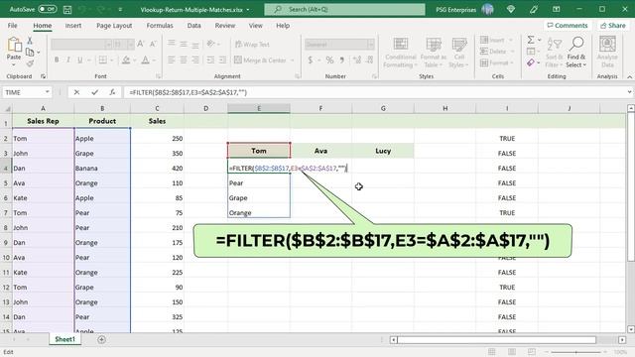
Task: Click the Cut scissors icon
Action: (x=30, y=41)
